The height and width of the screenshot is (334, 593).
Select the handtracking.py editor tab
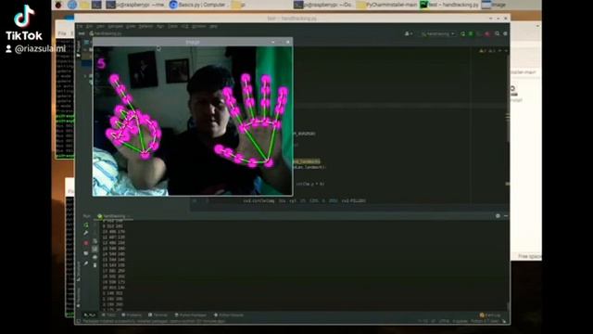click(x=106, y=33)
